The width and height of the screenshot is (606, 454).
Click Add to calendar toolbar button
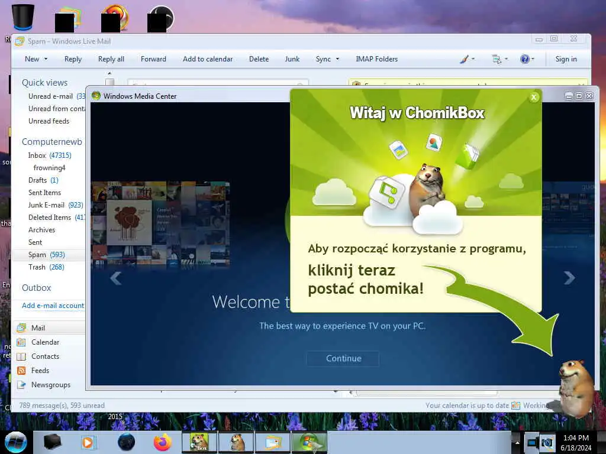[208, 59]
